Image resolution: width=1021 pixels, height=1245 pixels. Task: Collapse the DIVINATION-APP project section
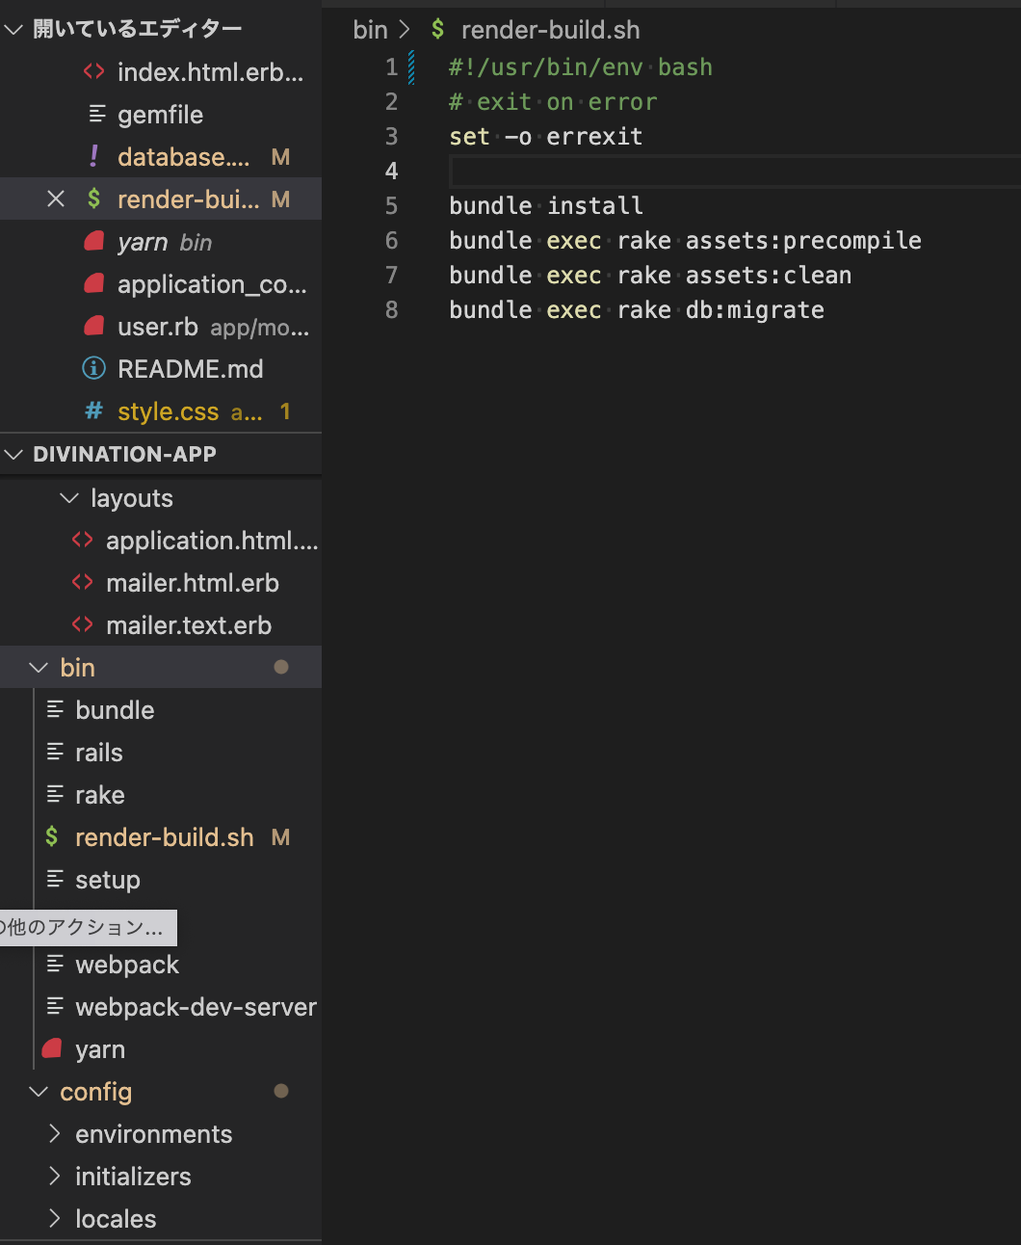13,454
